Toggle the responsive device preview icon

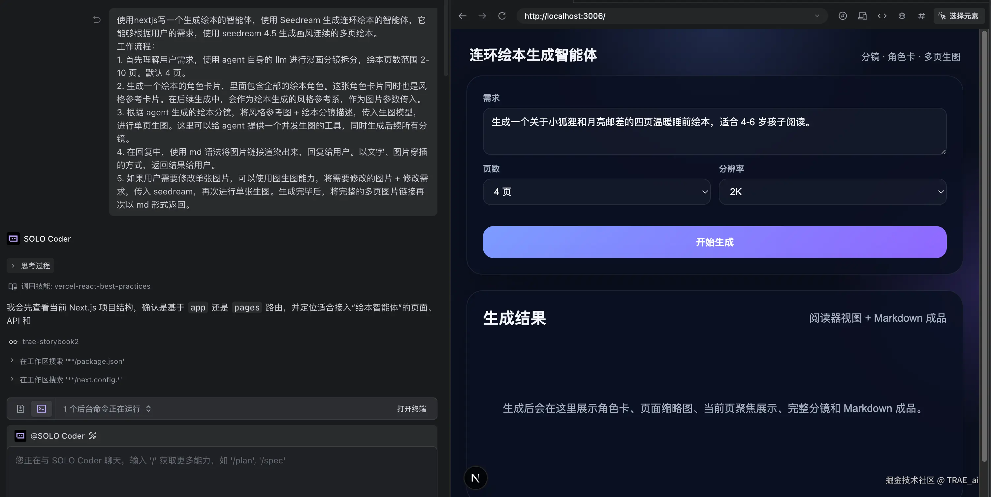pyautogui.click(x=862, y=16)
